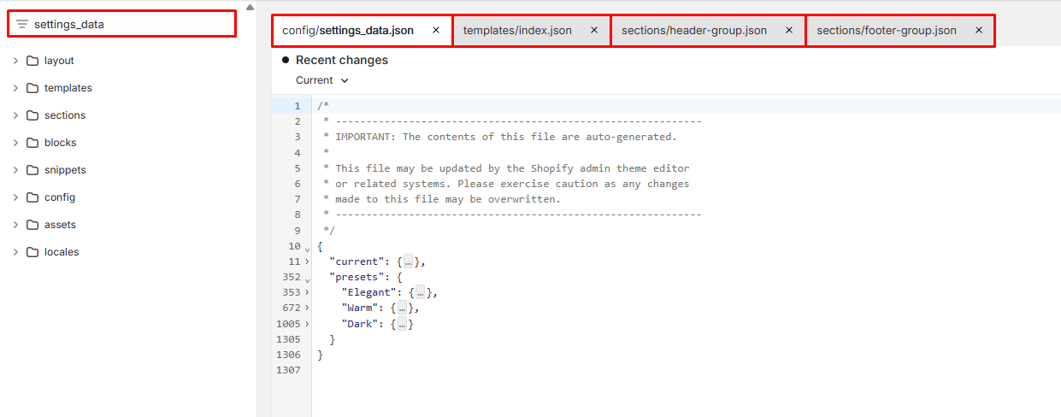
Task: Expand the config folder chevron
Action: tap(15, 197)
